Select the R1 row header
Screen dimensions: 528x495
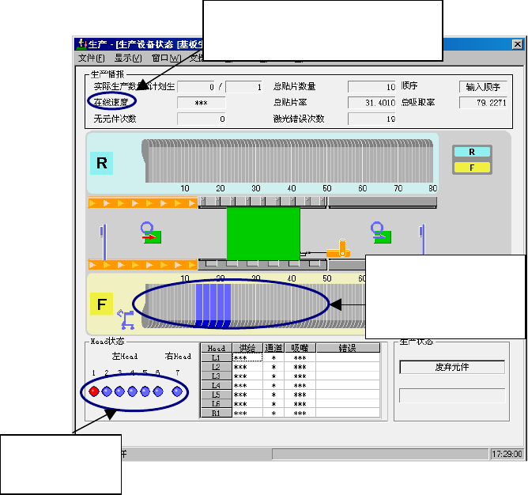tap(217, 413)
